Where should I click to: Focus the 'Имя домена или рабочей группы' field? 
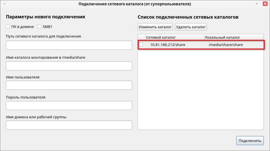point(69,125)
